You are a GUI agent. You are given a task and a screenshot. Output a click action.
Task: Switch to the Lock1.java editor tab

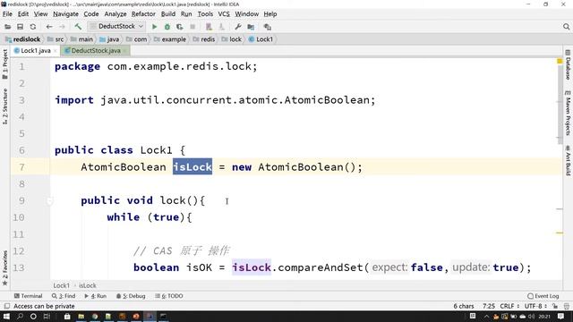coord(36,51)
